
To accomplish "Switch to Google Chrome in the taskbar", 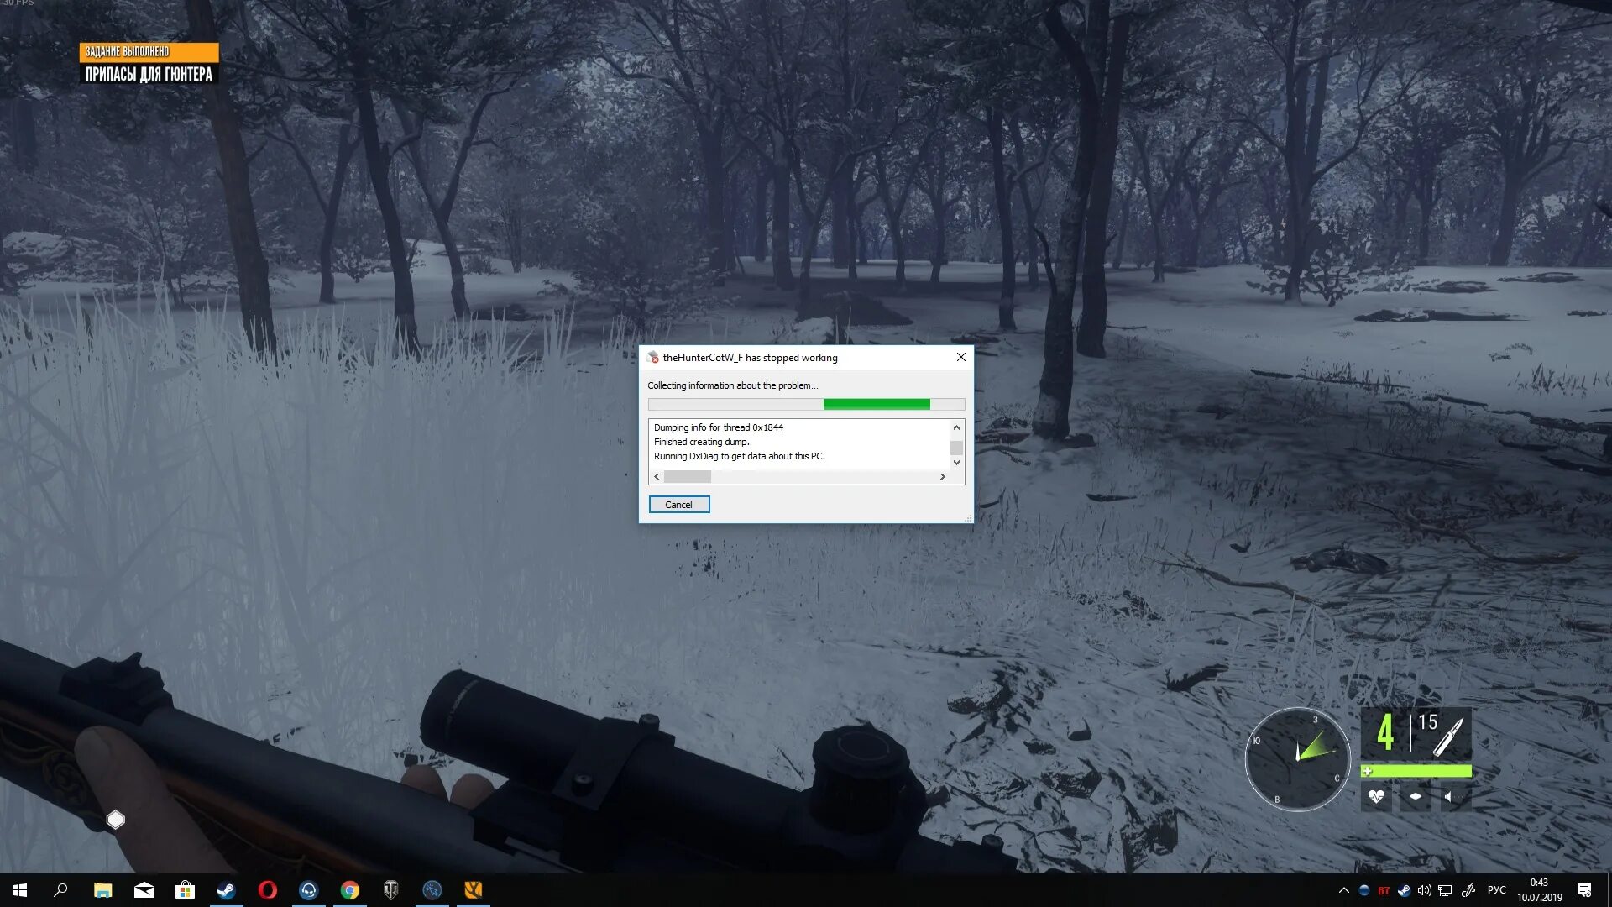I will pos(349,890).
